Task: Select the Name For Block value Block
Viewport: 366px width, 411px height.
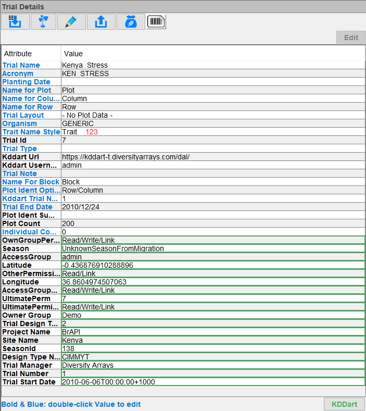Action: [213, 182]
